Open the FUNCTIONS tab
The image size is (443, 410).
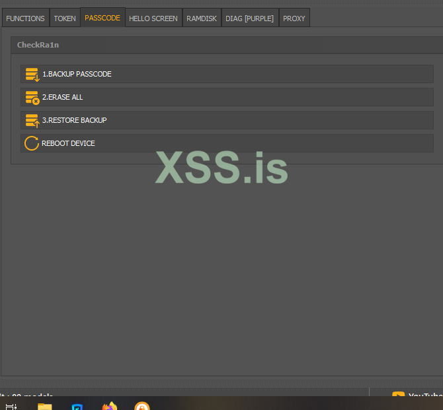tap(25, 18)
